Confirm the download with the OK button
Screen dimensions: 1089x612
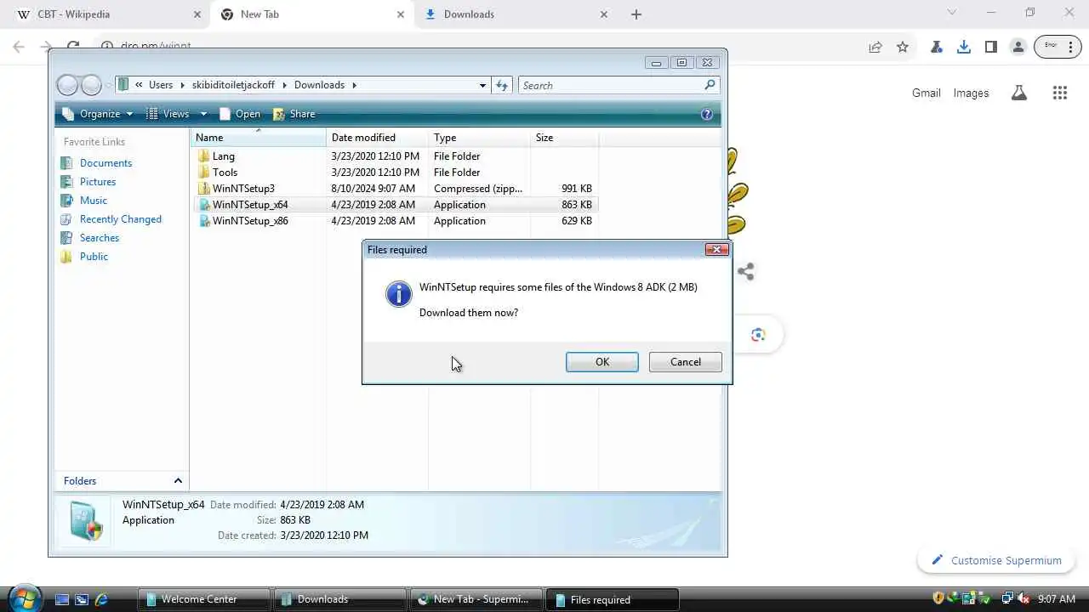pyautogui.click(x=602, y=362)
